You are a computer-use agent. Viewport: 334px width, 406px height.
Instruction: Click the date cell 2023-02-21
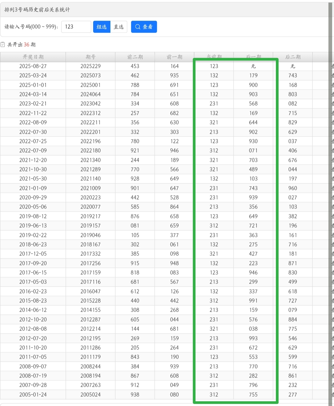(33, 104)
